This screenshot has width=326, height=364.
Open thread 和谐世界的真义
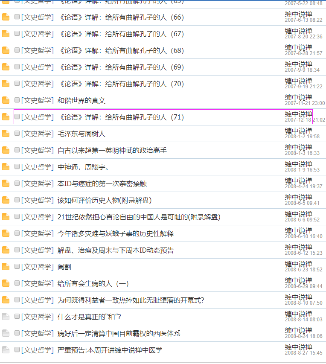point(81,101)
